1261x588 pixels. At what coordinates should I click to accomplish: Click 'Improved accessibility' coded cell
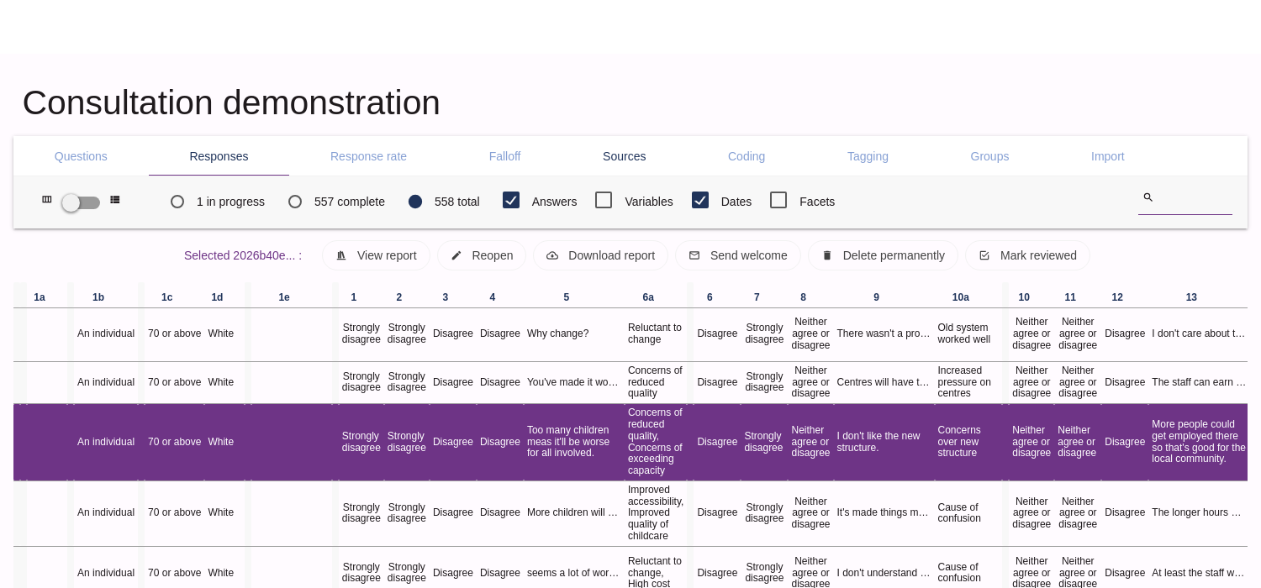(656, 513)
